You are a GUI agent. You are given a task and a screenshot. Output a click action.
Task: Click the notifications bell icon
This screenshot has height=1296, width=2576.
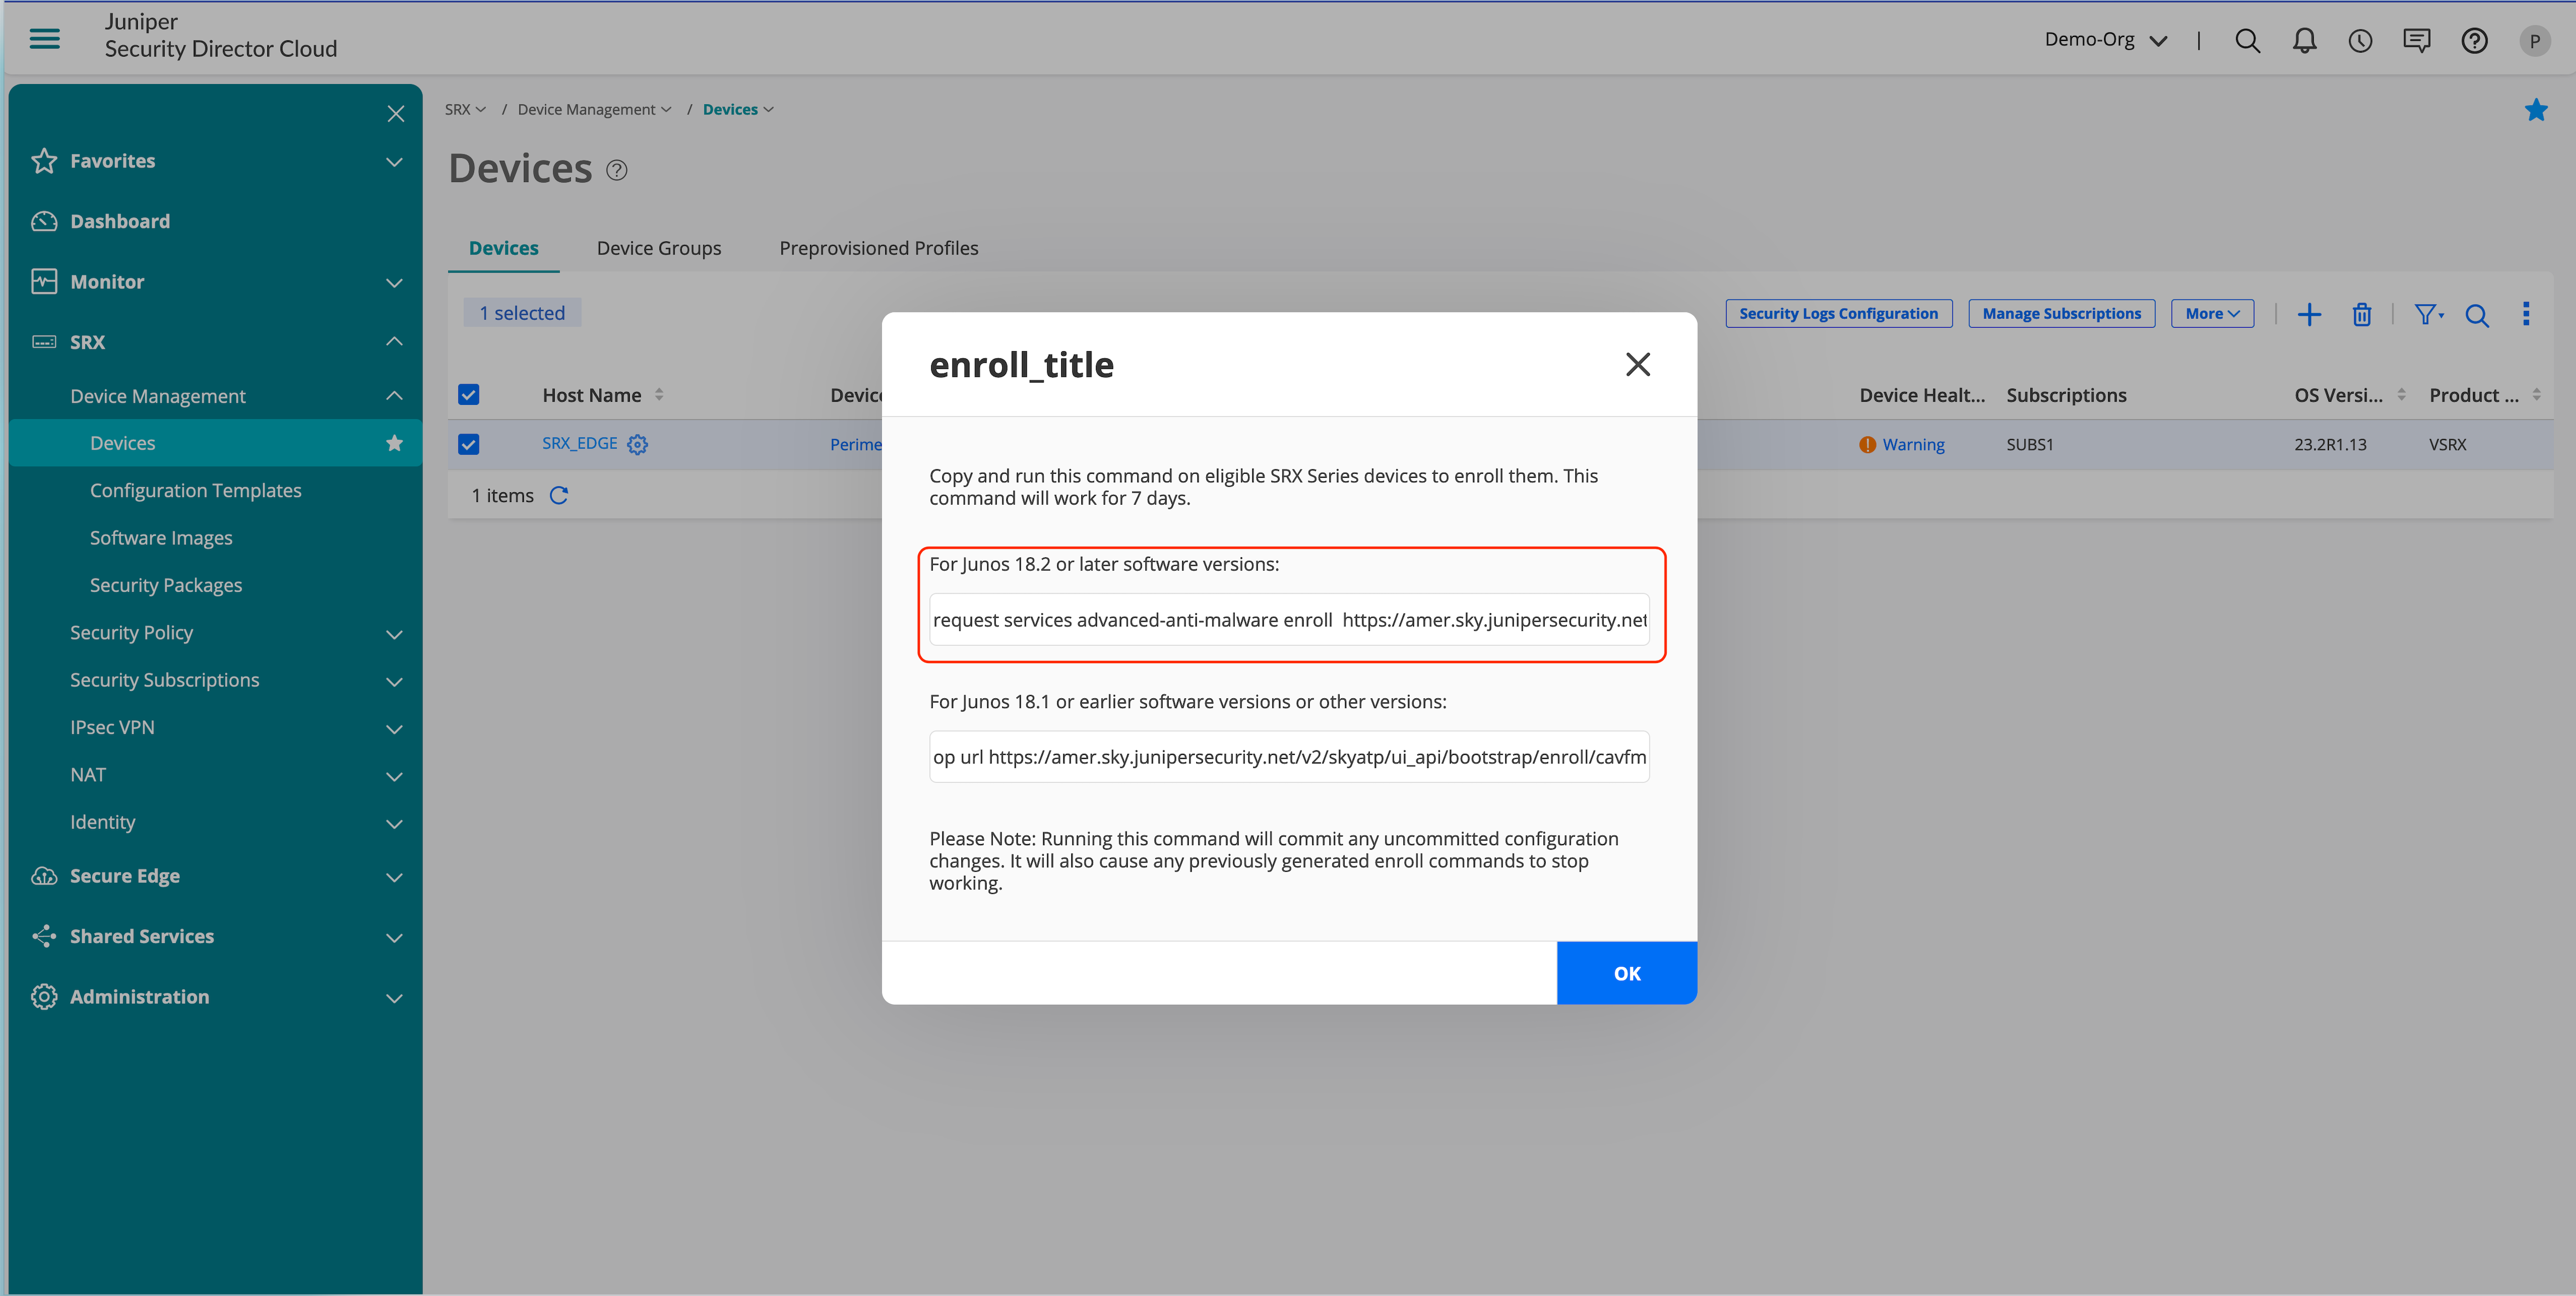tap(2304, 40)
